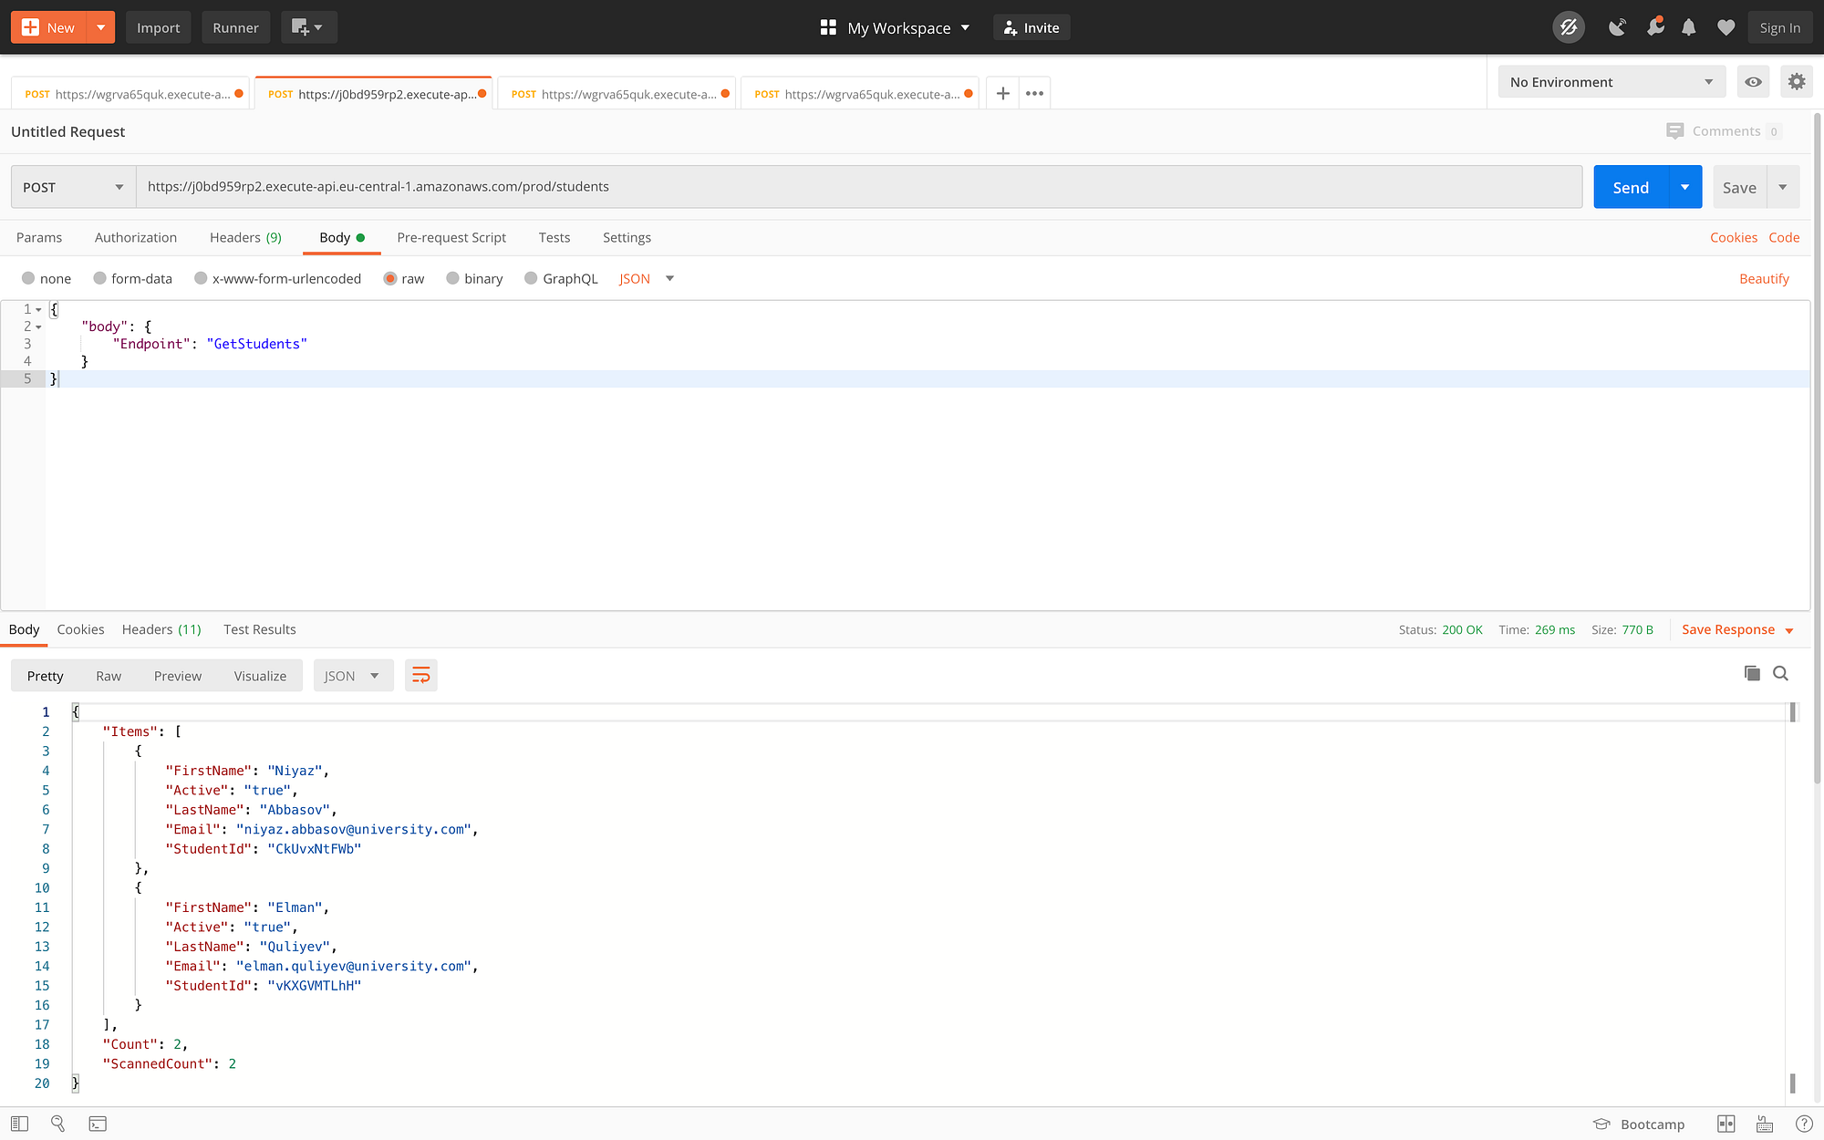The height and width of the screenshot is (1140, 1824).
Task: Open manage environments gear icon
Action: (1796, 82)
